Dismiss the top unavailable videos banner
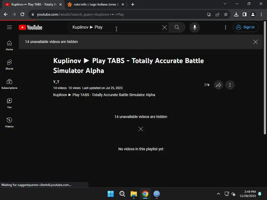Screen dimensions: 267x200 [255, 42]
